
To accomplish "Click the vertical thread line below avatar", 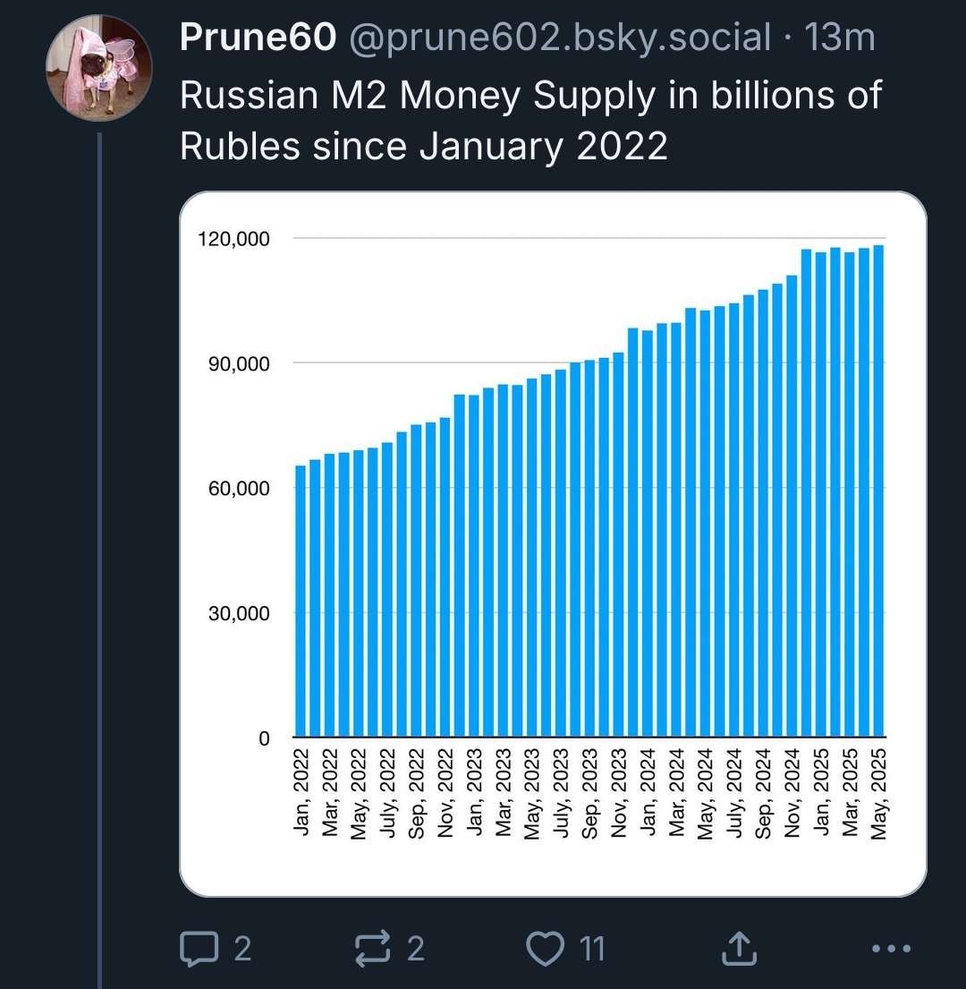I will (99, 560).
